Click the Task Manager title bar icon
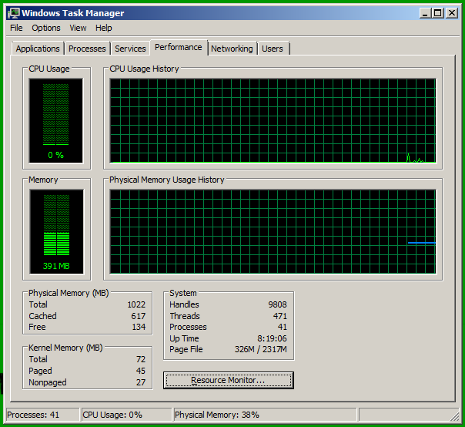This screenshot has height=427, width=465. (x=14, y=13)
